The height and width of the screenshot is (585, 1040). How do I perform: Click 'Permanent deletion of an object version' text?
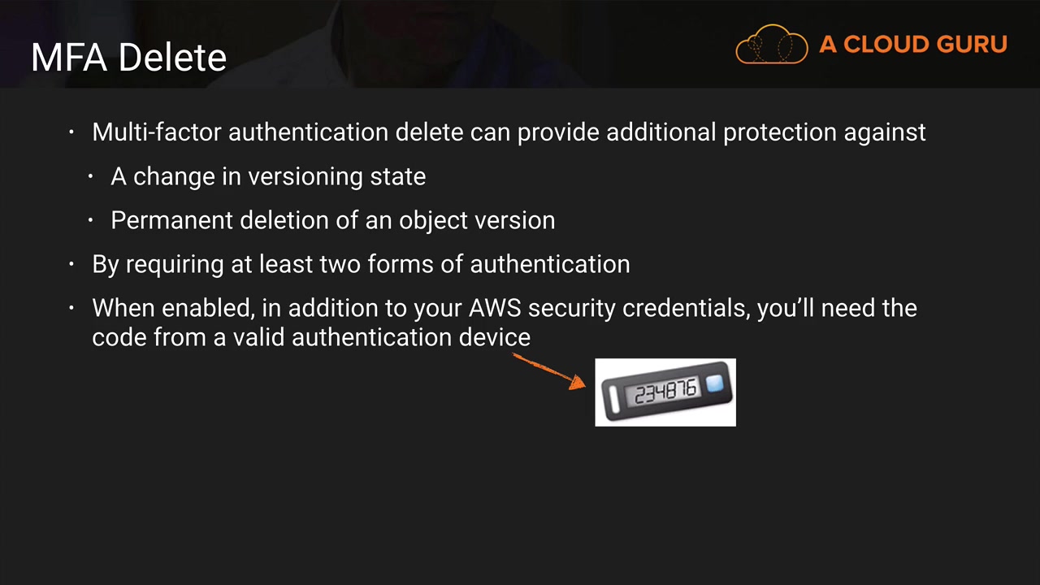(x=333, y=220)
